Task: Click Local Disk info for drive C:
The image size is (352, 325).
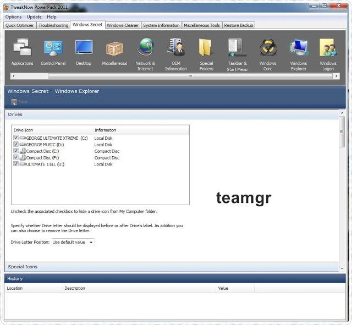Action: pos(103,138)
